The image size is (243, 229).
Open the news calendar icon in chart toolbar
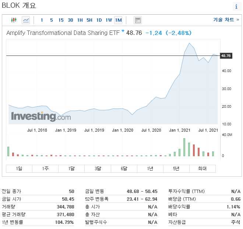138,20
